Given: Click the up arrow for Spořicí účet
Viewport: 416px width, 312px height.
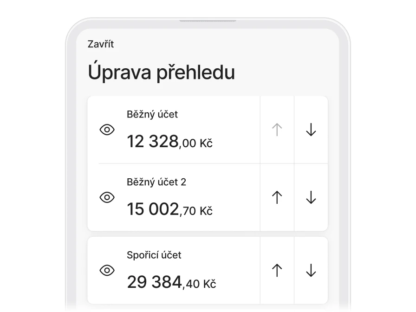Looking at the screenshot, I should point(277,270).
